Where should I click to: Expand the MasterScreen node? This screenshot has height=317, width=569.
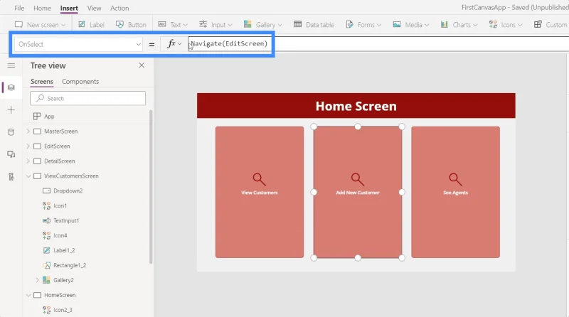(x=28, y=131)
